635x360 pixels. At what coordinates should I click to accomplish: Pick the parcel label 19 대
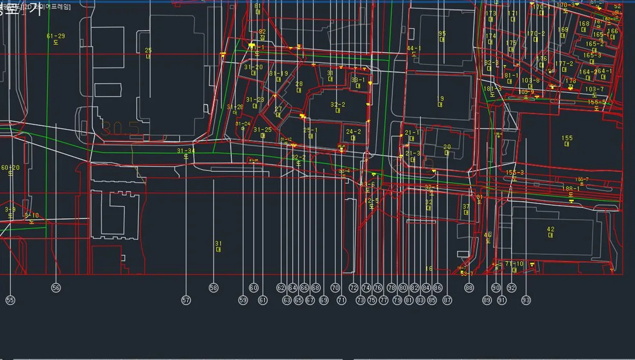coord(440,101)
